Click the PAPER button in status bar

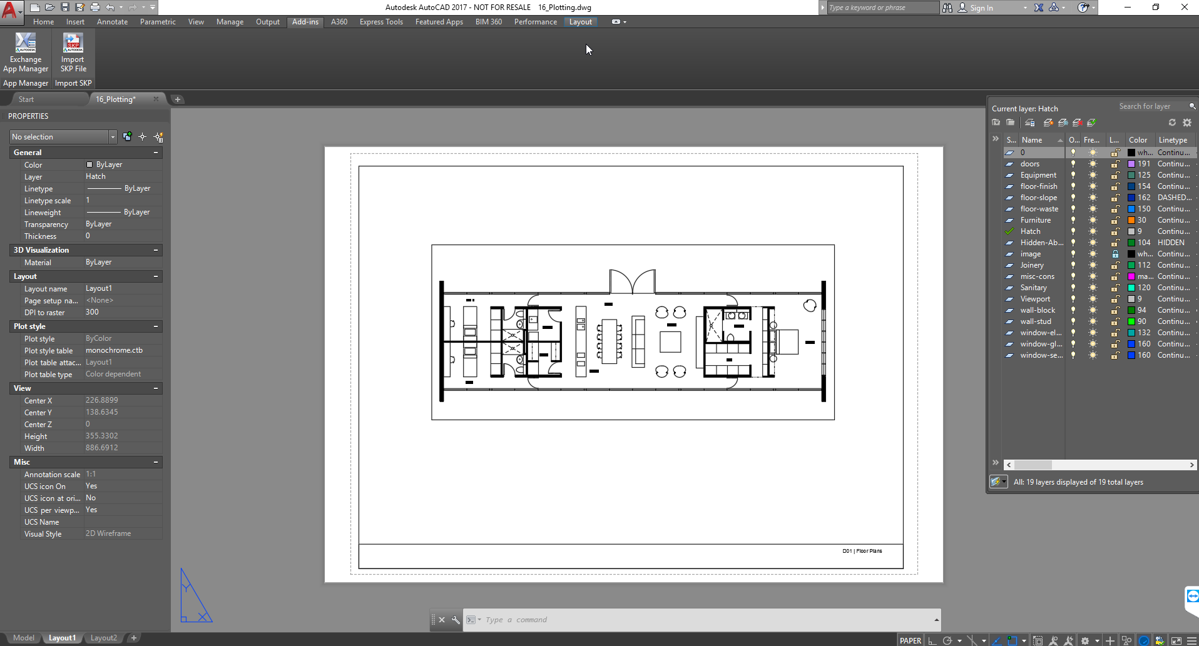(x=911, y=640)
